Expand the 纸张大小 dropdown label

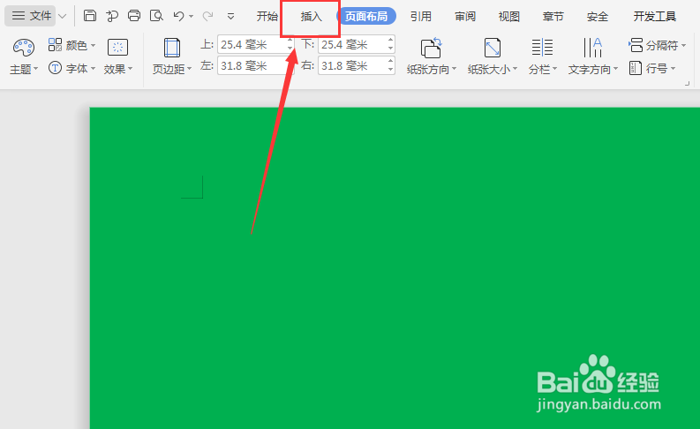pos(493,70)
